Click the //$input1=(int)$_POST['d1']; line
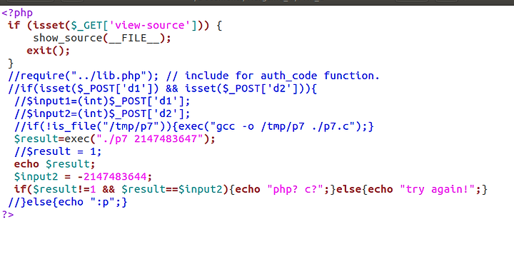 102,101
